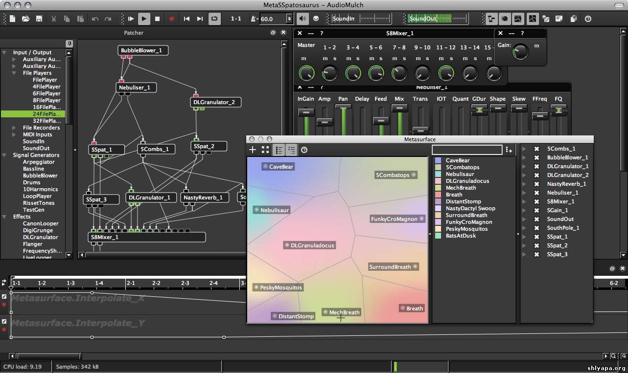Image resolution: width=628 pixels, height=373 pixels.
Task: Click the Metasurface toolbar icon
Action: [x=532, y=19]
